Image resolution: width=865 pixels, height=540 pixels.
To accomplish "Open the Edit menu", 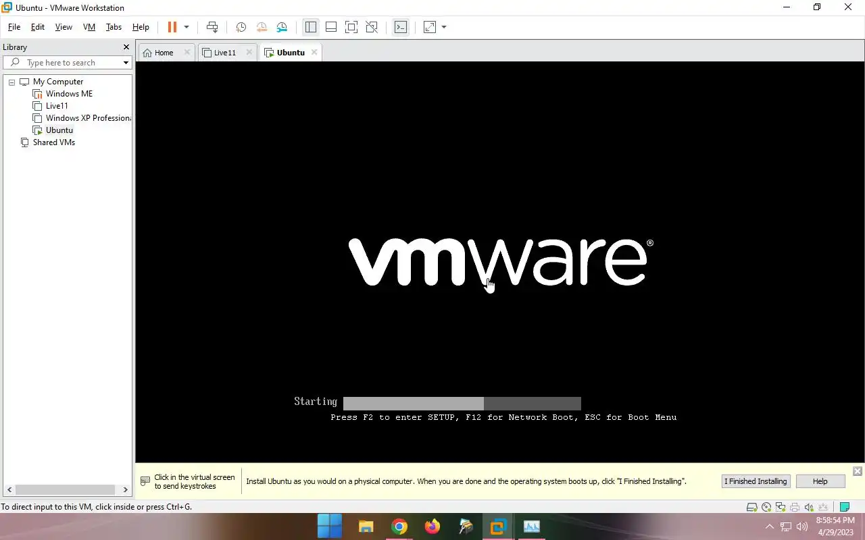I will point(38,27).
